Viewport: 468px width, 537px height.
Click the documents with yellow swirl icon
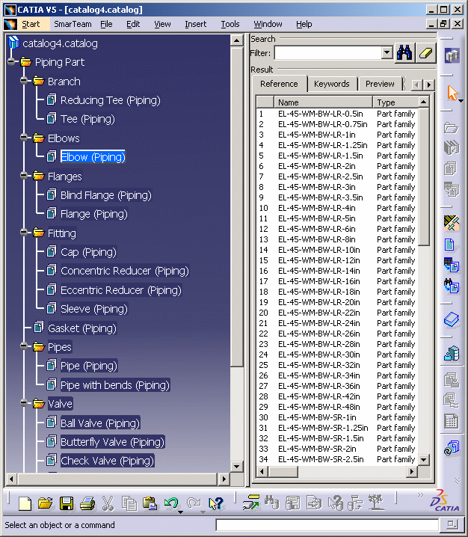pos(452,448)
